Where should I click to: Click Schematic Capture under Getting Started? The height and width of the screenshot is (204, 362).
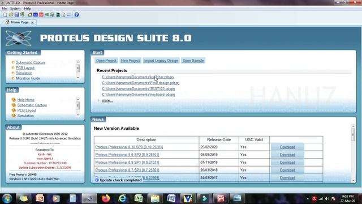click(31, 62)
